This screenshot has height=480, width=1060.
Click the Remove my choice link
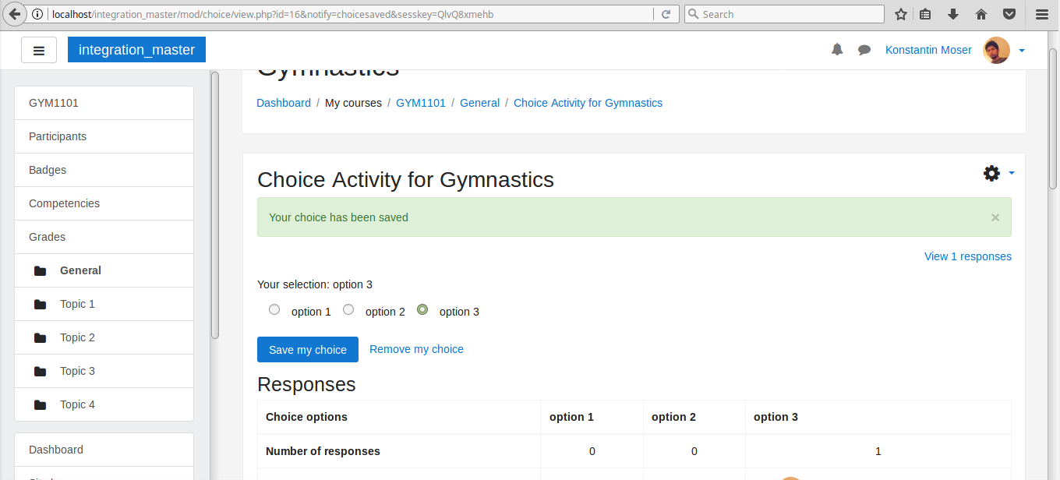(x=416, y=349)
